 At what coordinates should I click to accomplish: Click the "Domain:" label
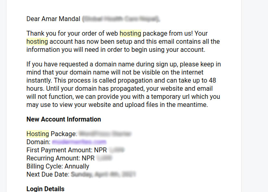(39, 142)
